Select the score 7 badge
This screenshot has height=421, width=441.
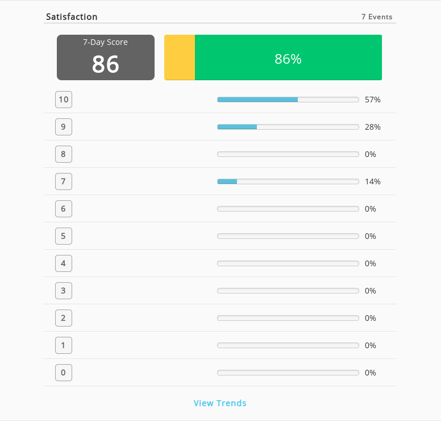tap(64, 181)
